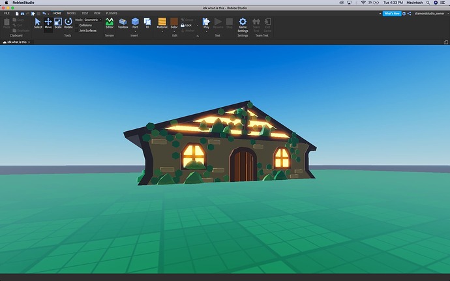Open the Terrain Editor

click(x=110, y=23)
